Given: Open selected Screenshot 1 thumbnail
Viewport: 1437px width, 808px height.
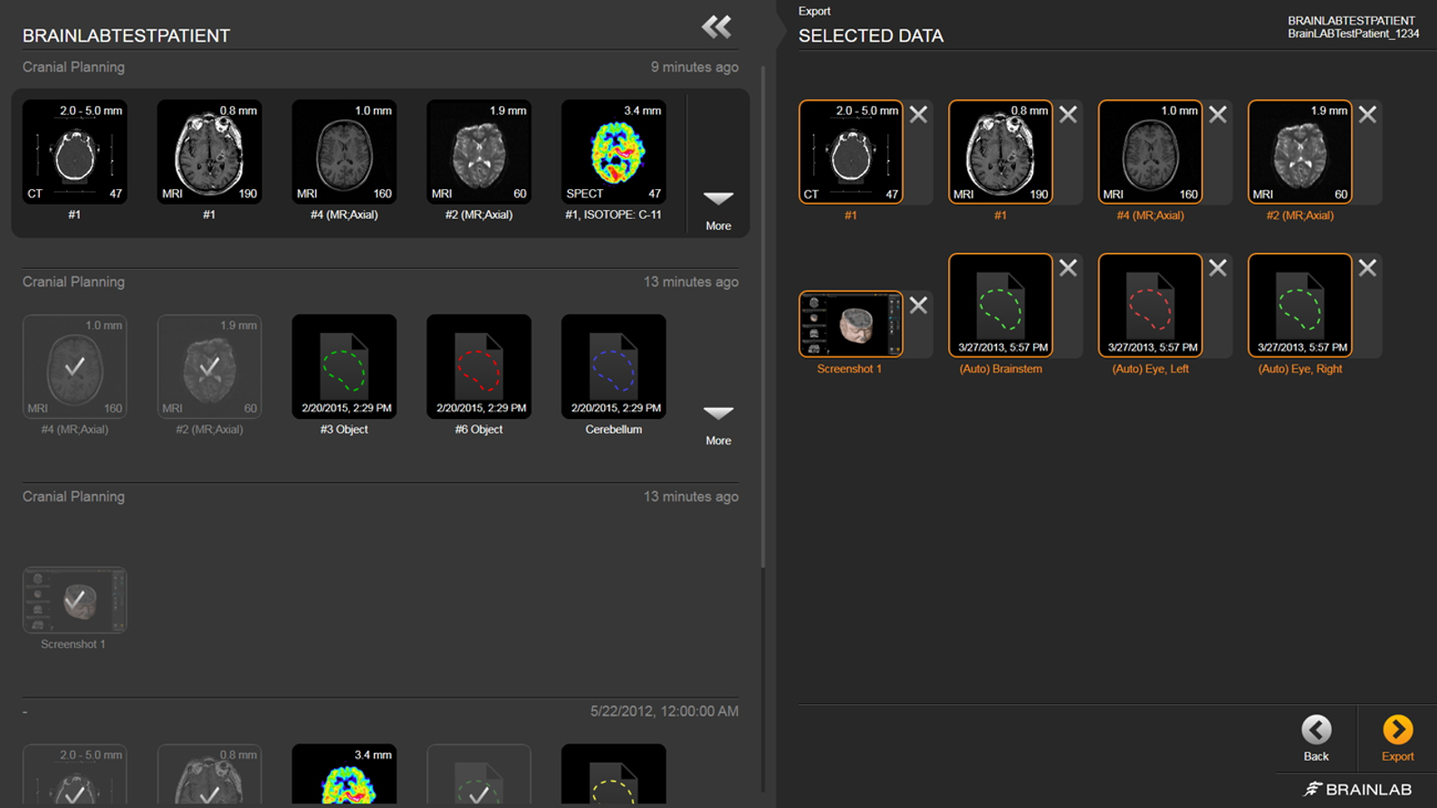Looking at the screenshot, I should 851,324.
